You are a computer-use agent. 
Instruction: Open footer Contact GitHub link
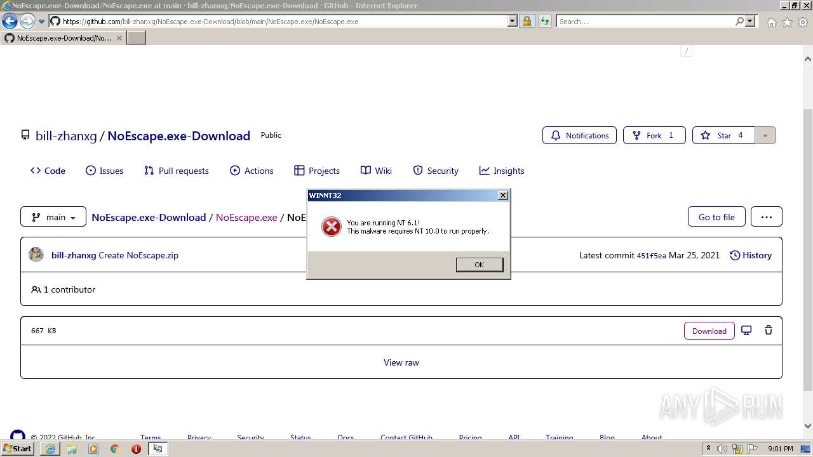406,438
